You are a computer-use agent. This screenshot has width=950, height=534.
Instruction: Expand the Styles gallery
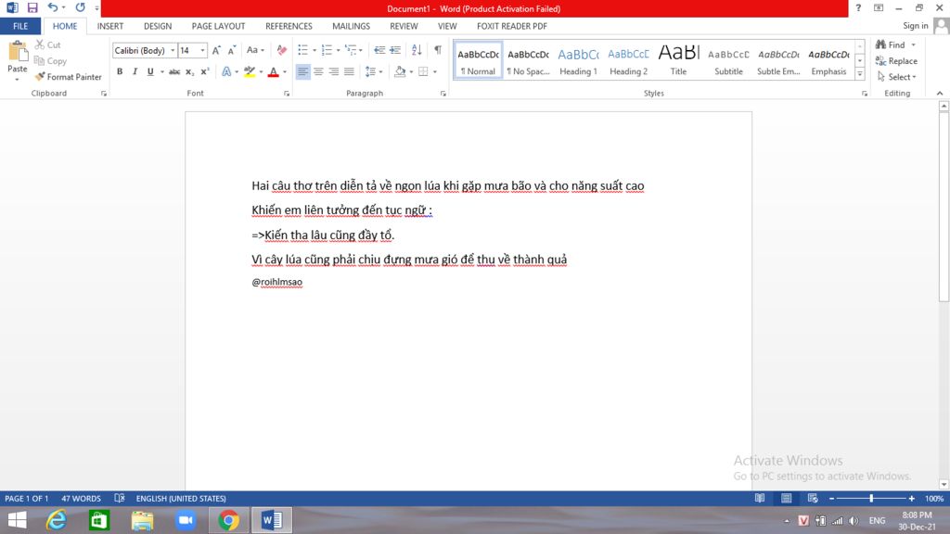coord(860,74)
